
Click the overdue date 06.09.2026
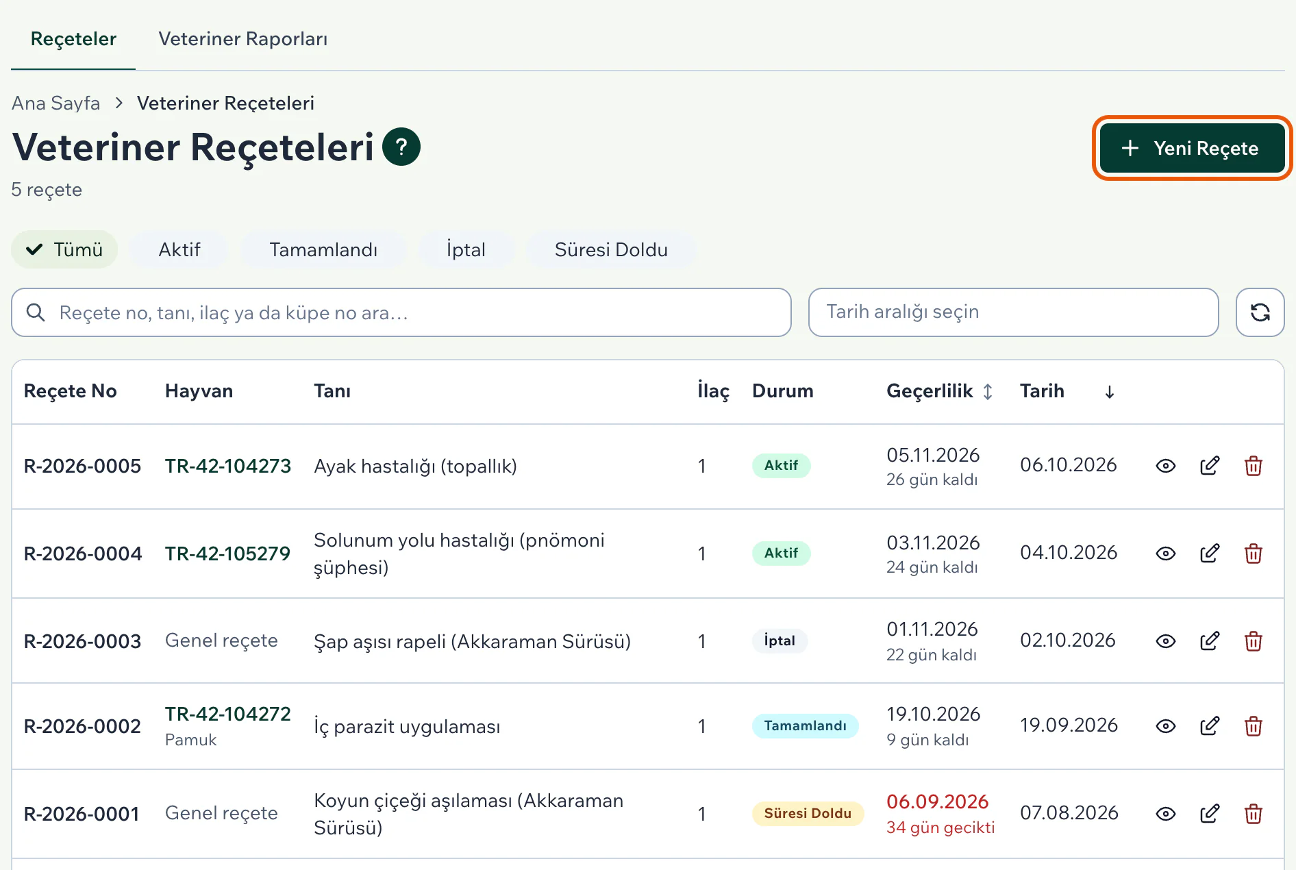coord(937,801)
